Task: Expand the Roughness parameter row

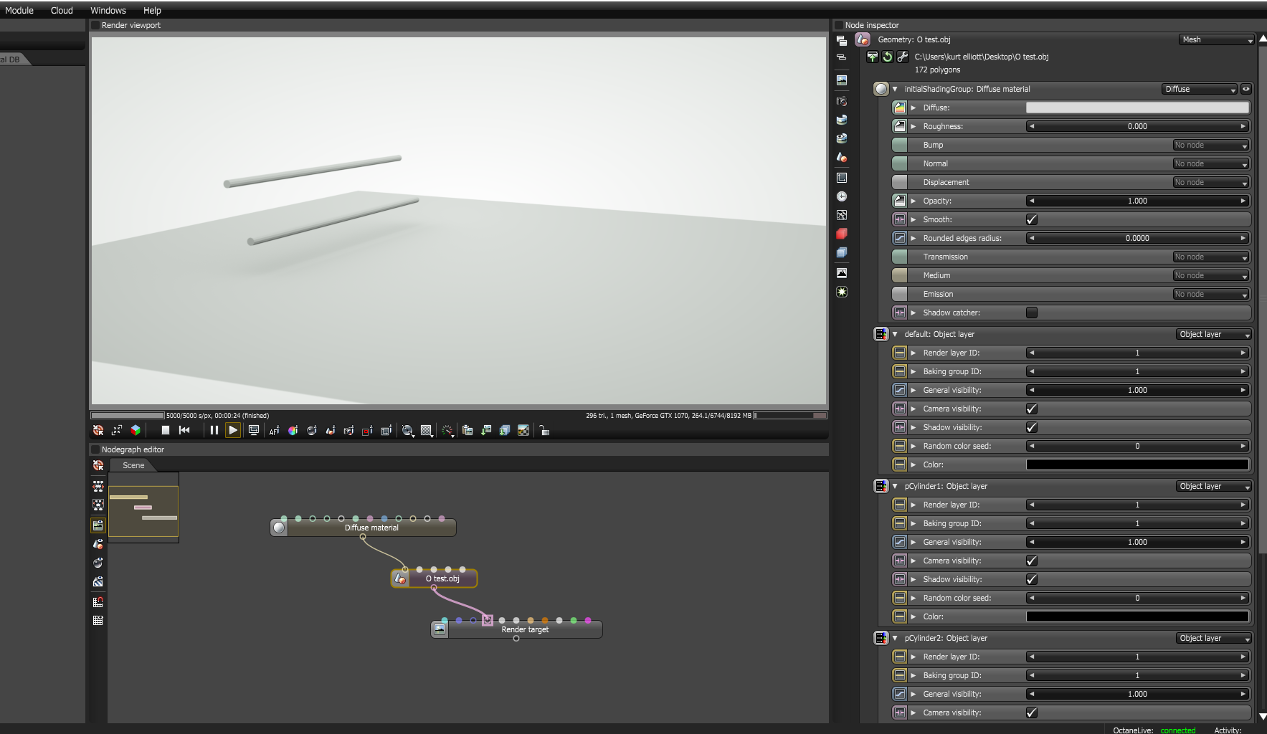Action: pyautogui.click(x=914, y=126)
